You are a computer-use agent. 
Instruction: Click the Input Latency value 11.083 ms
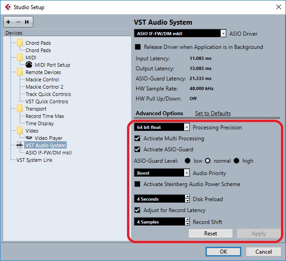coord(201,59)
